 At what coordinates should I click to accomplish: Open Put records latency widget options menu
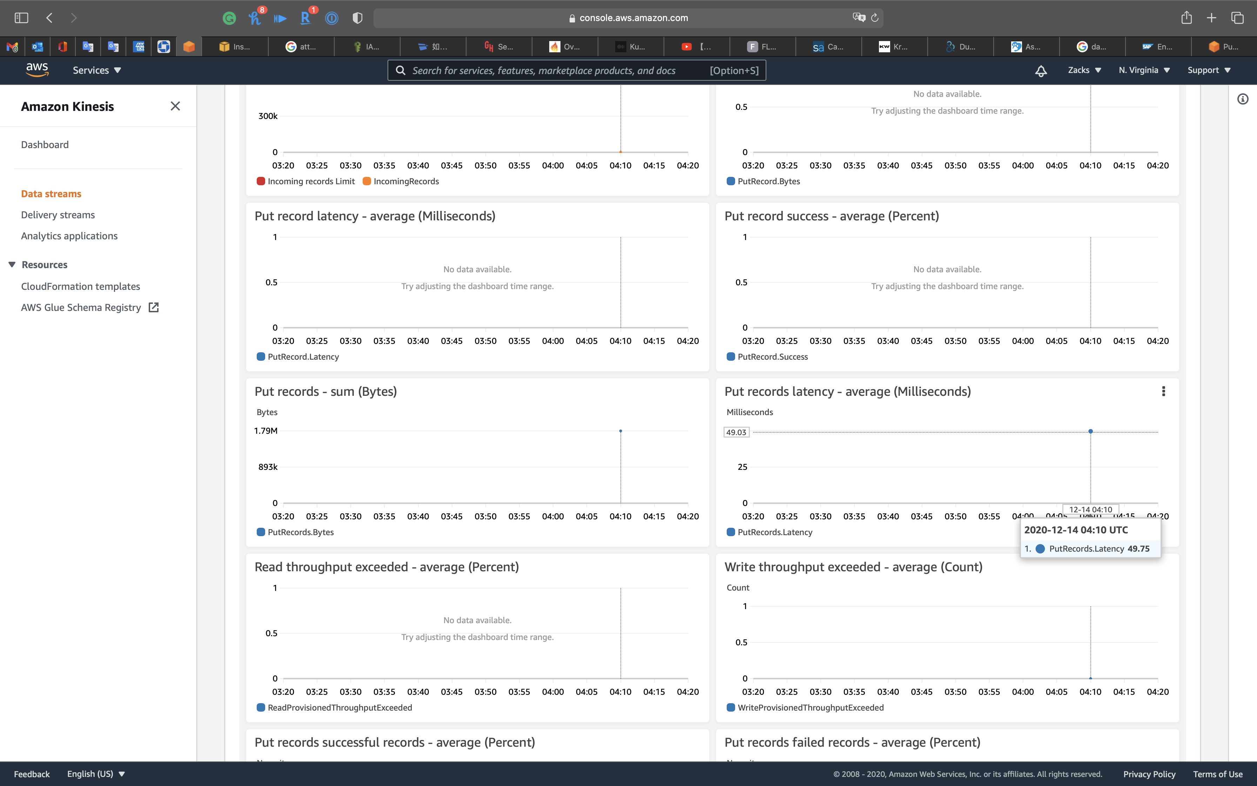coord(1163,392)
